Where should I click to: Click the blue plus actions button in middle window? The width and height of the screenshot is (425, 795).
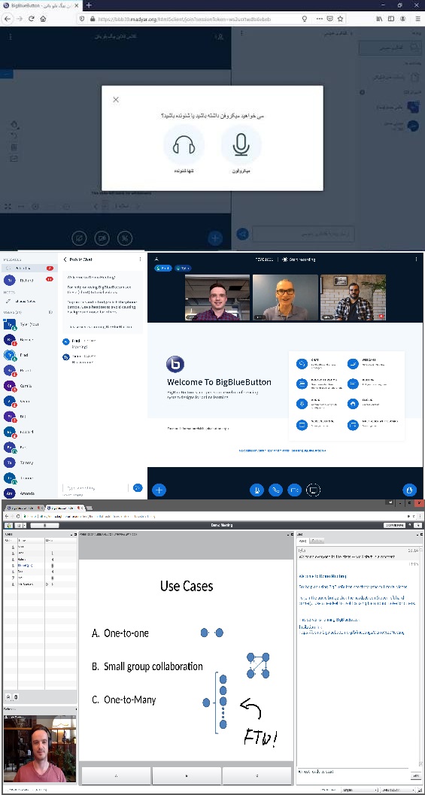pyautogui.click(x=159, y=490)
